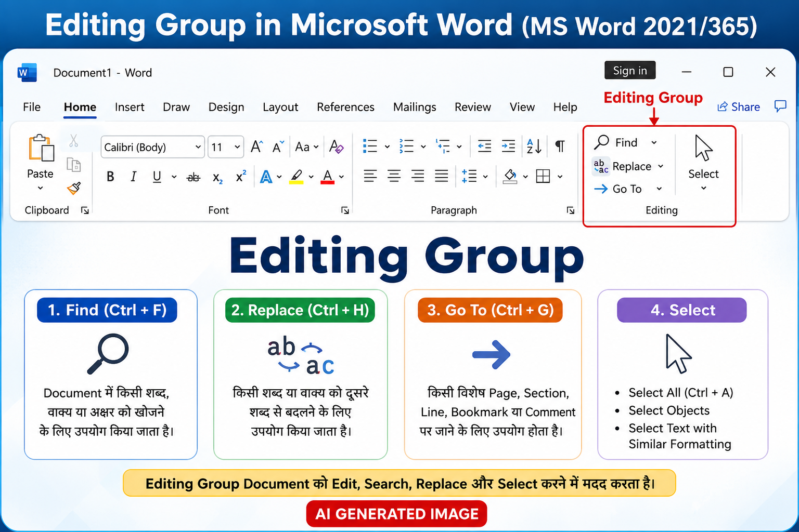The width and height of the screenshot is (799, 532).
Task: Open the font size 11 dropdown
Action: [x=237, y=147]
